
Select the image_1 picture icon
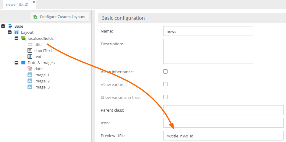tap(30, 75)
